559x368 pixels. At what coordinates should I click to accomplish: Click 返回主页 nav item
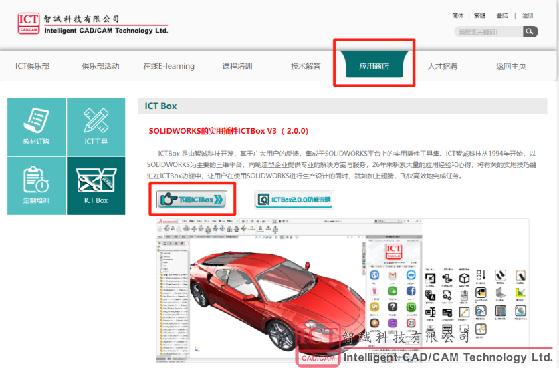point(511,66)
